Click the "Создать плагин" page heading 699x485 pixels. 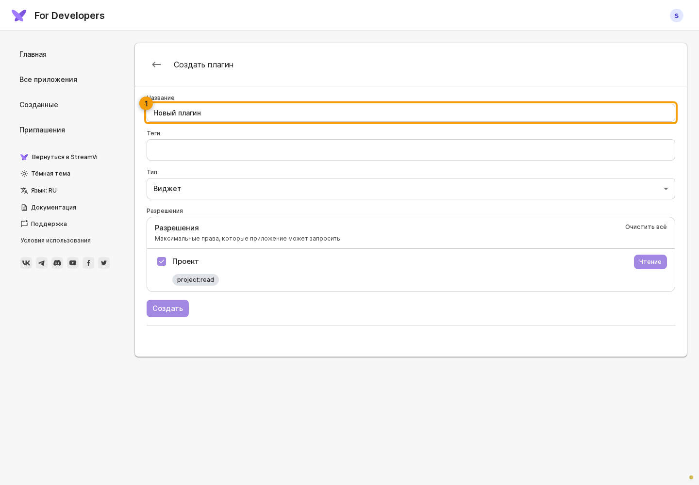203,65
